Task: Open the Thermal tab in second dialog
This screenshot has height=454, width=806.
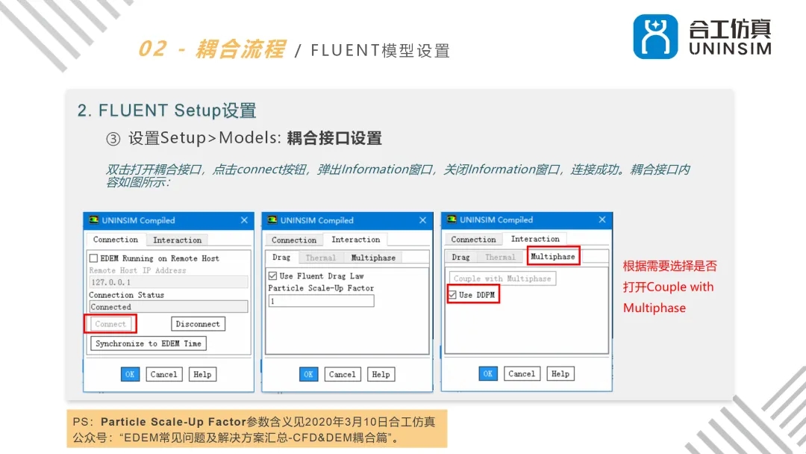Action: tap(320, 257)
